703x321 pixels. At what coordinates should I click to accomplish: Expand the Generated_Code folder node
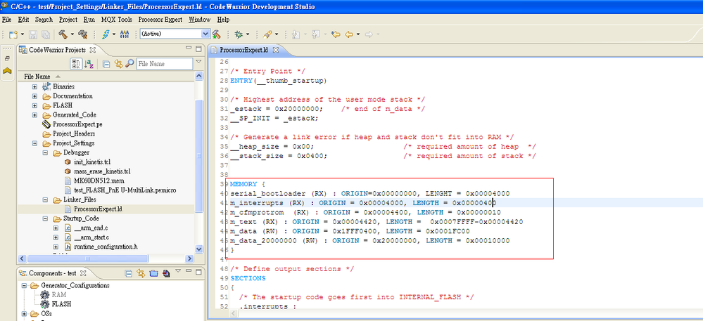[34, 114]
